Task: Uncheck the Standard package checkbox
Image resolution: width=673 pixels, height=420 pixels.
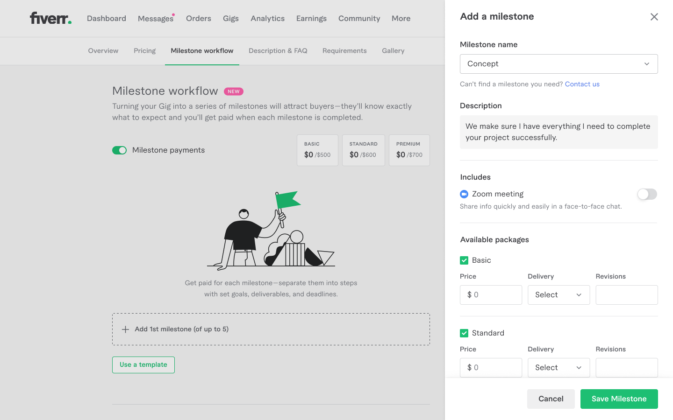Action: pyautogui.click(x=464, y=333)
